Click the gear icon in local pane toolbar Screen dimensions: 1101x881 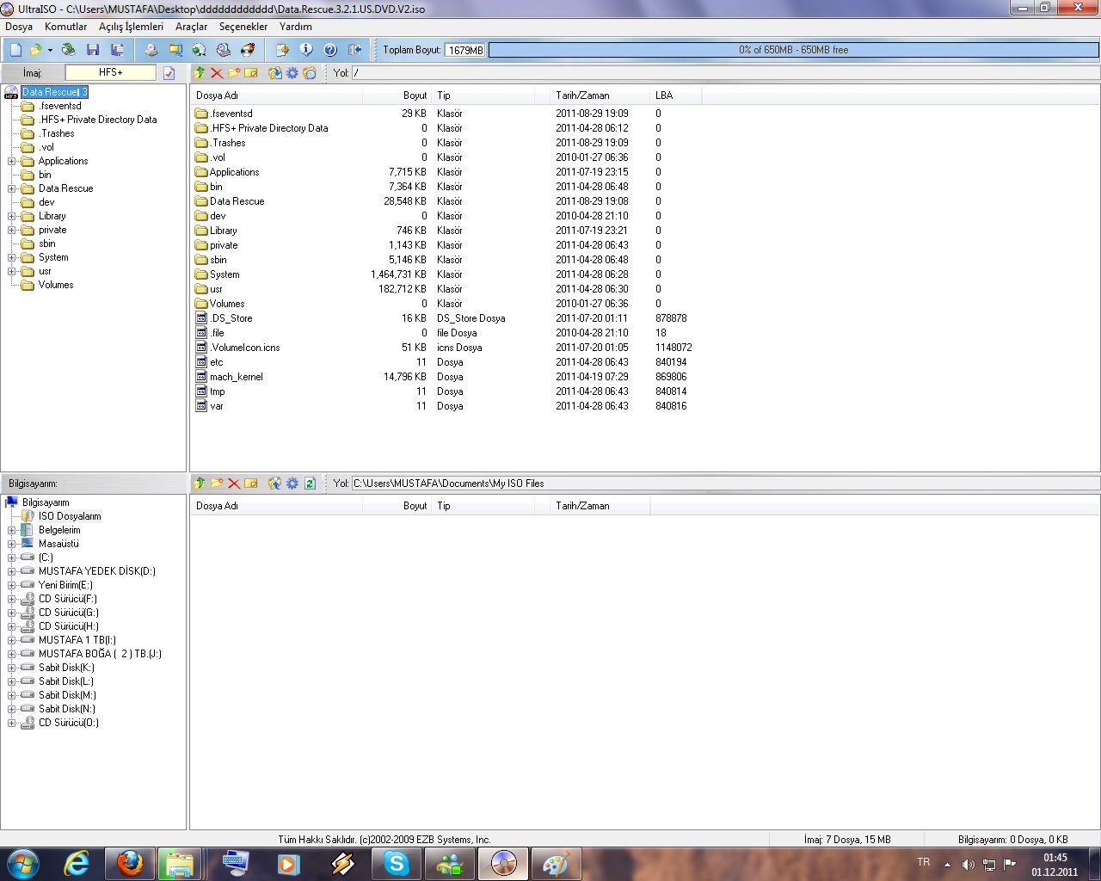tap(292, 484)
